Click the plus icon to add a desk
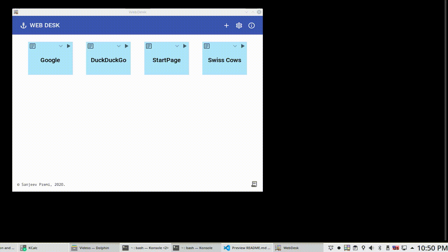This screenshot has height=252, width=448. point(226,26)
